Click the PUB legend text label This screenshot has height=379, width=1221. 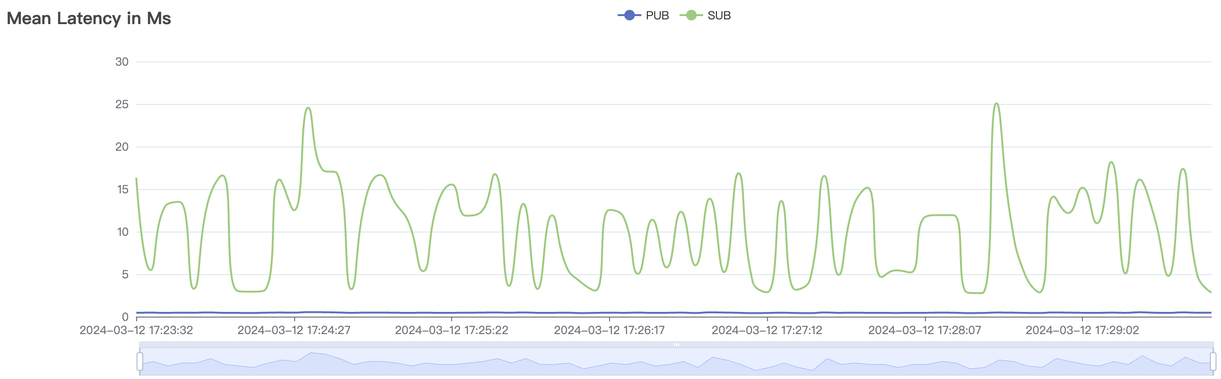pos(657,16)
